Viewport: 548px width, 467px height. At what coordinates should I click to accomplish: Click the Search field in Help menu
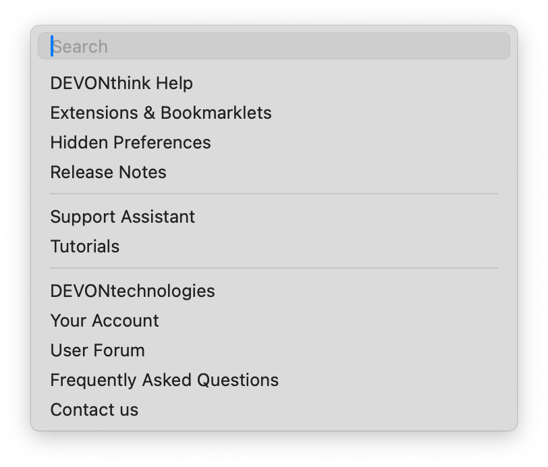(273, 47)
